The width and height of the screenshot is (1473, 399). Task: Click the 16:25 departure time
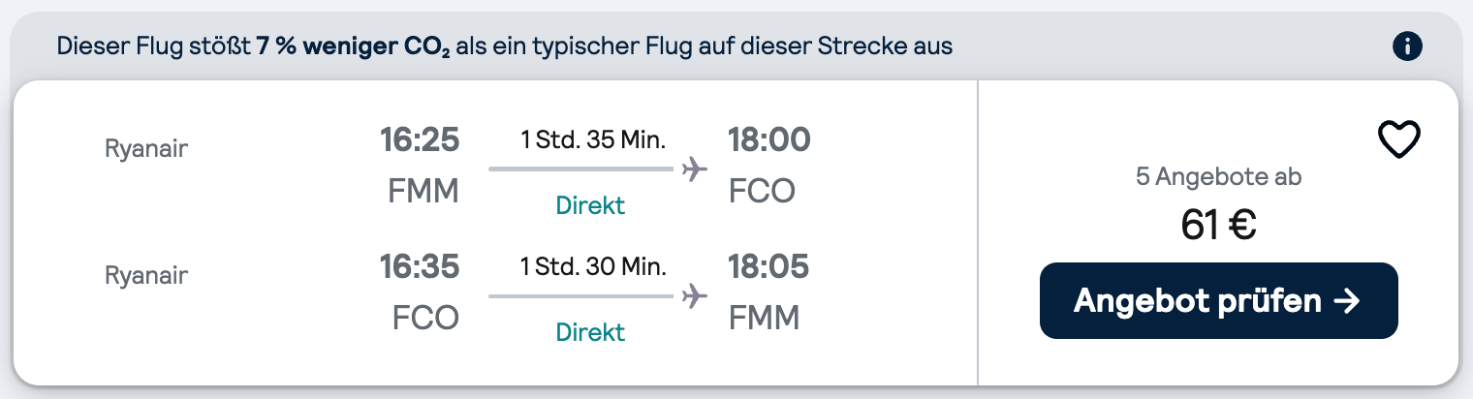(419, 140)
